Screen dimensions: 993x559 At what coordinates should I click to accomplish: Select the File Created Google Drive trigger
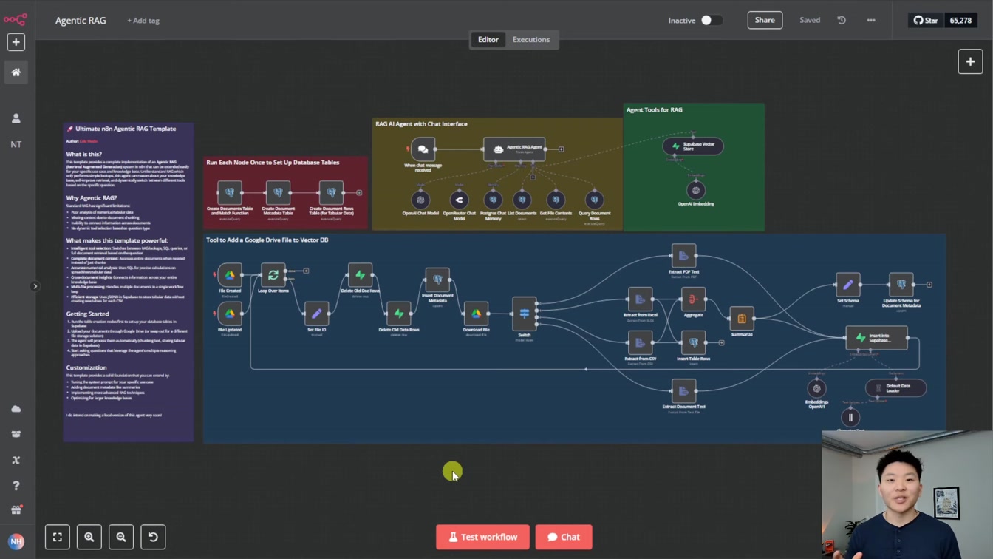pyautogui.click(x=230, y=275)
